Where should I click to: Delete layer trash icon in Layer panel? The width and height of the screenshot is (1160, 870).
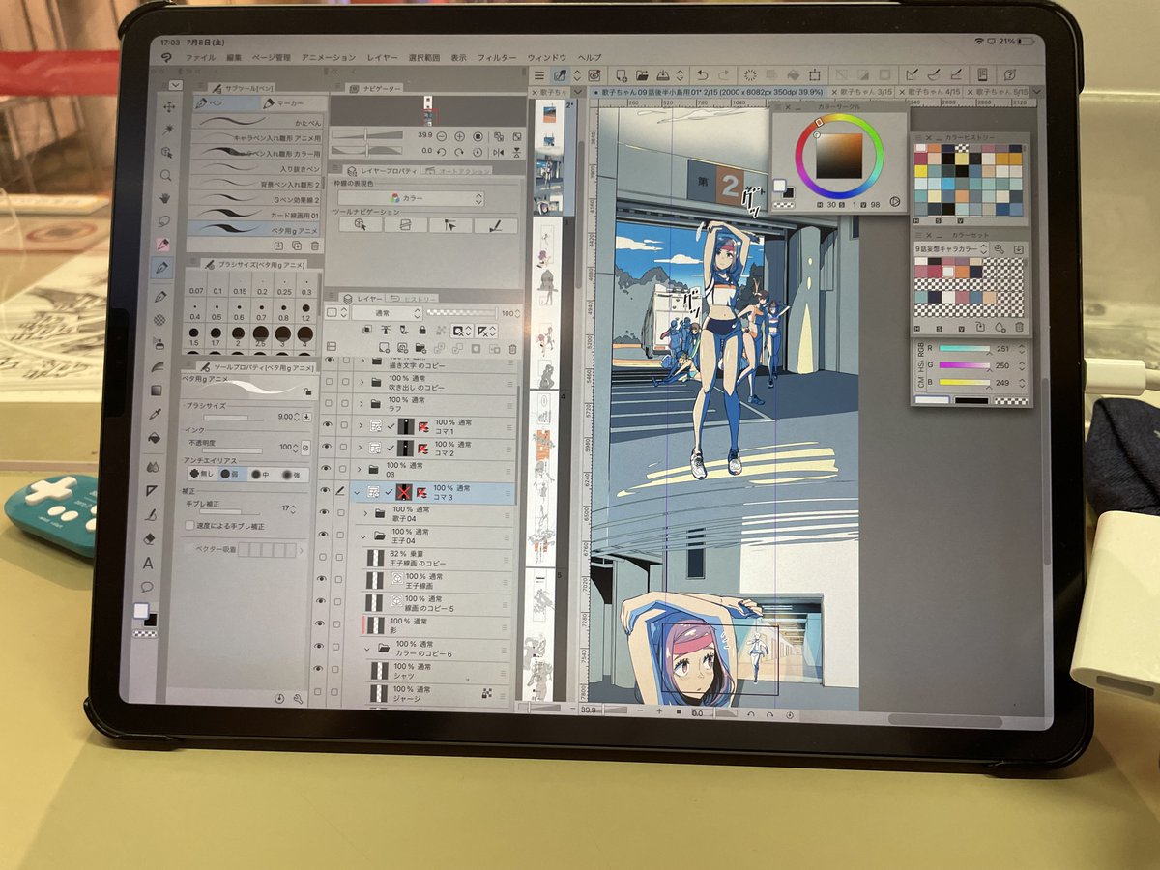(512, 349)
